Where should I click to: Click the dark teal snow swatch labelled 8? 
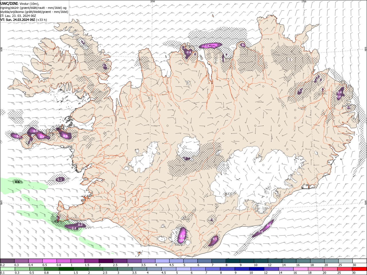click(233, 261)
